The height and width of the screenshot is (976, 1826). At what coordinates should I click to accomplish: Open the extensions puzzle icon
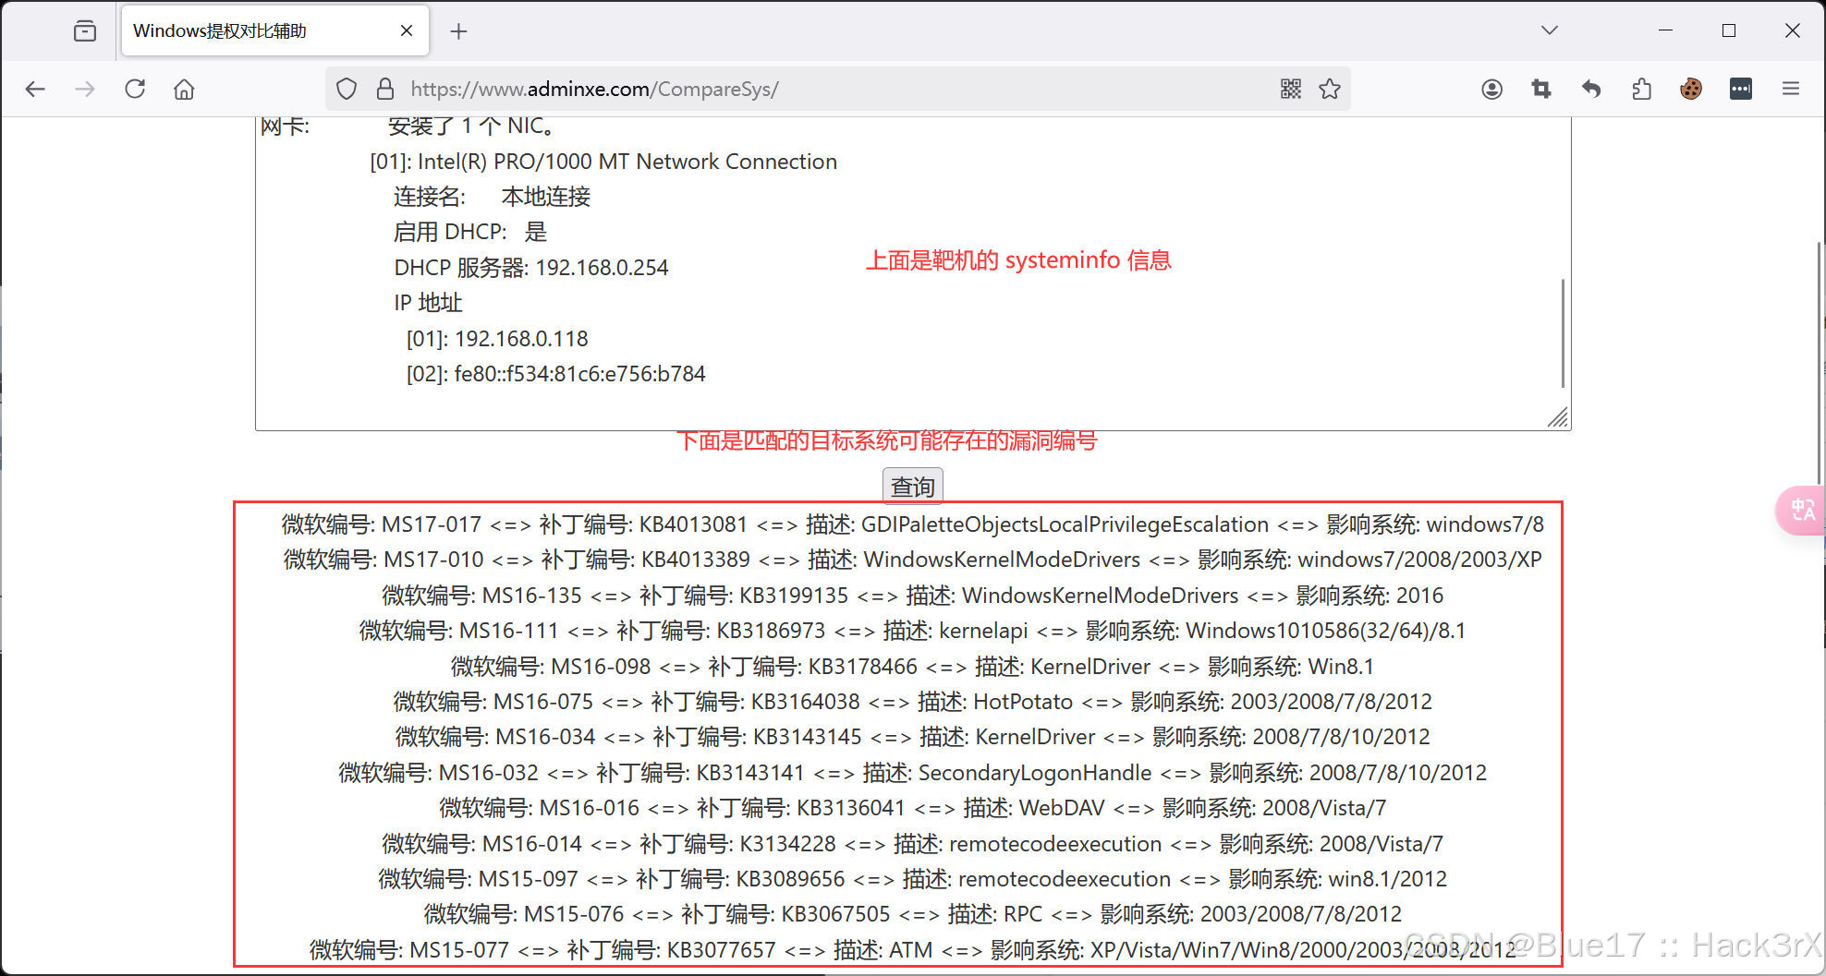[x=1641, y=89]
